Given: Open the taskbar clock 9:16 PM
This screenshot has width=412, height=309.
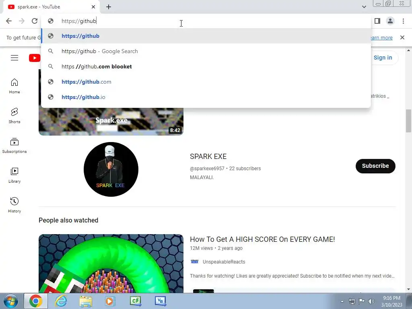Looking at the screenshot, I should click(391, 301).
